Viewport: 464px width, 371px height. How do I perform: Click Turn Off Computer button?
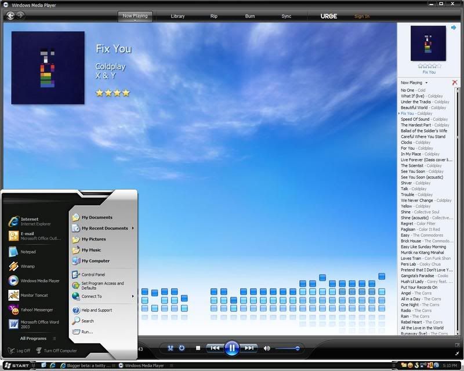[56, 351]
